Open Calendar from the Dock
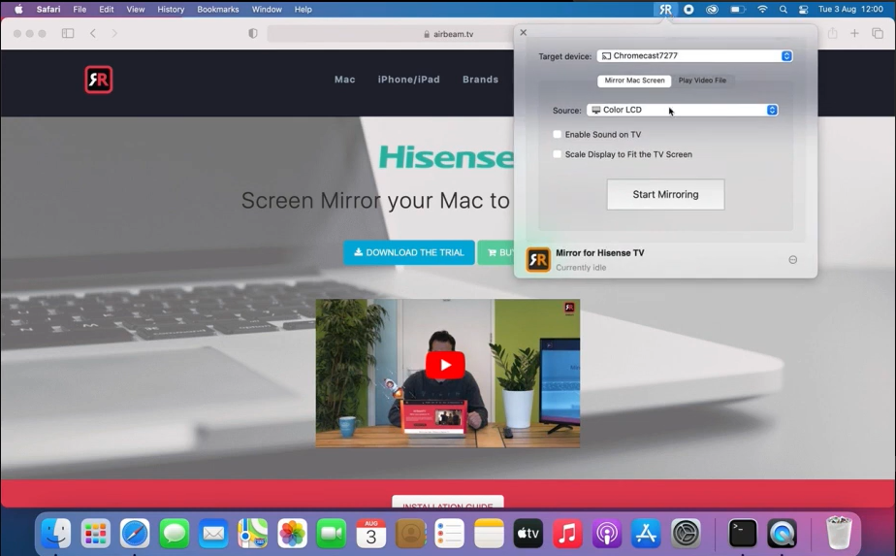This screenshot has width=896, height=556. pyautogui.click(x=370, y=534)
